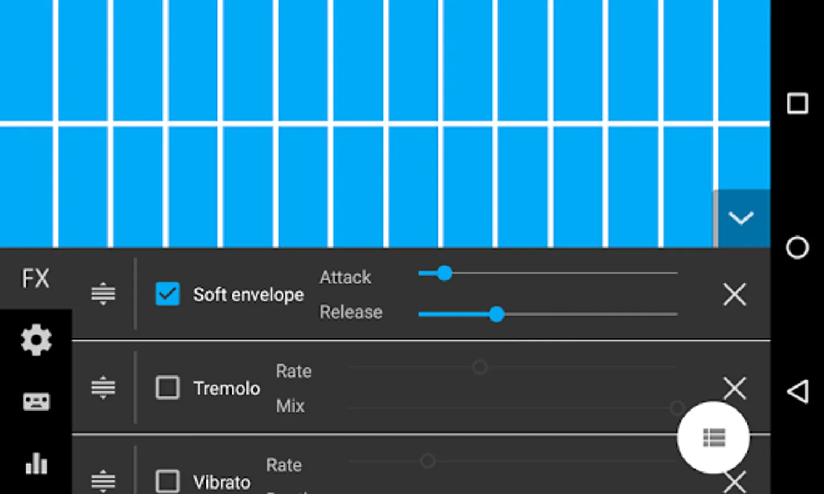This screenshot has height=494, width=824.
Task: Click the Release slider handle
Action: click(x=496, y=314)
